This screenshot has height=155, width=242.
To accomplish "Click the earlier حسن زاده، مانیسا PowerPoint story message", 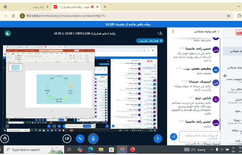I will pos(192,57).
